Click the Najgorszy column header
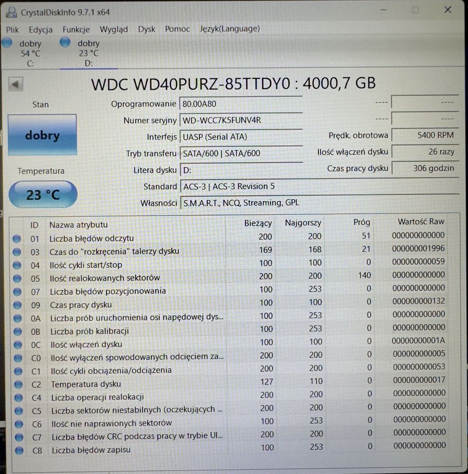Viewport: 468px width, 474px height. (x=303, y=223)
